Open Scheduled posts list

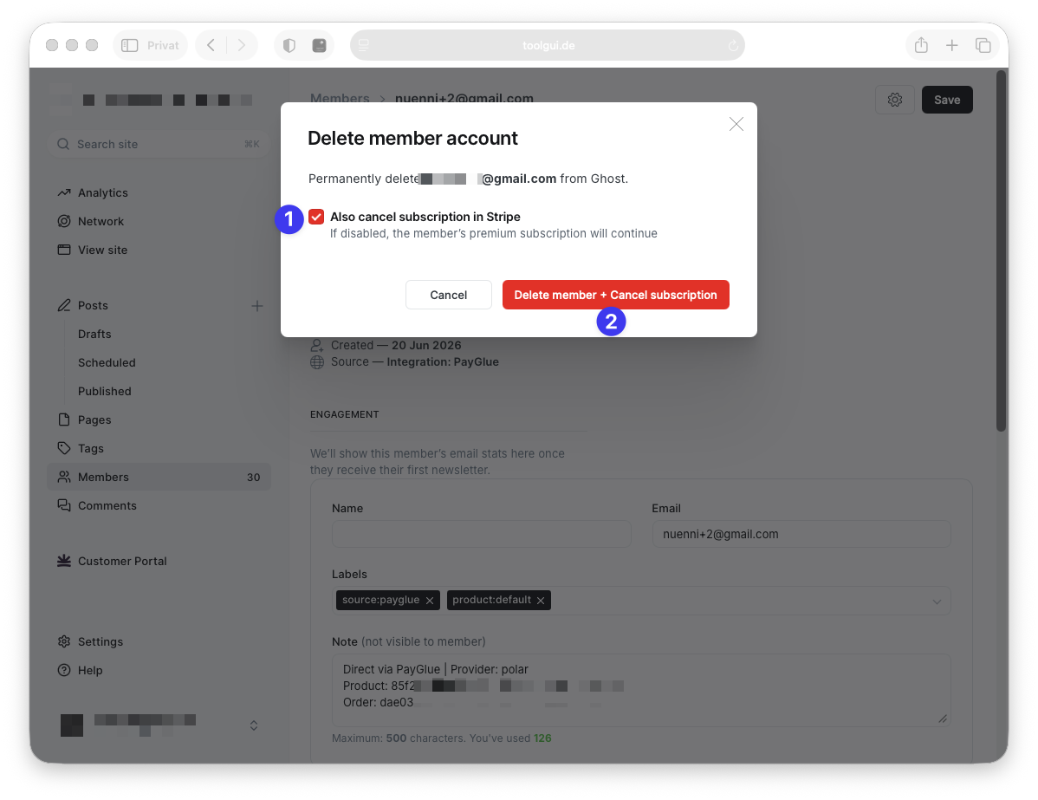point(107,362)
